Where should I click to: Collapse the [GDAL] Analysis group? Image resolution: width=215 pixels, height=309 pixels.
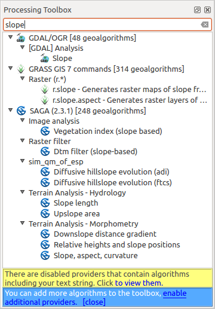click(x=23, y=47)
